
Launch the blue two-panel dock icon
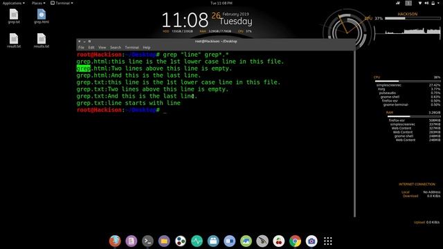230,241
